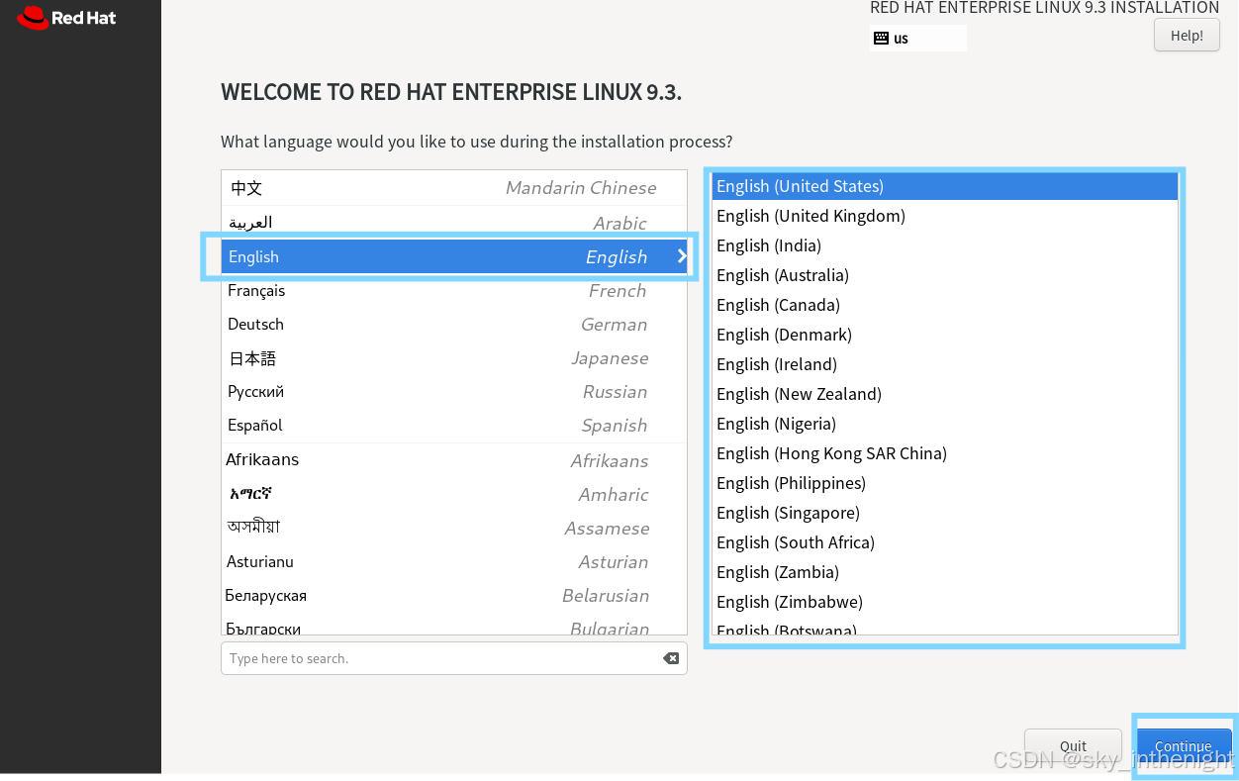The width and height of the screenshot is (1239, 781).
Task: Select the English language row
Action: tap(453, 256)
